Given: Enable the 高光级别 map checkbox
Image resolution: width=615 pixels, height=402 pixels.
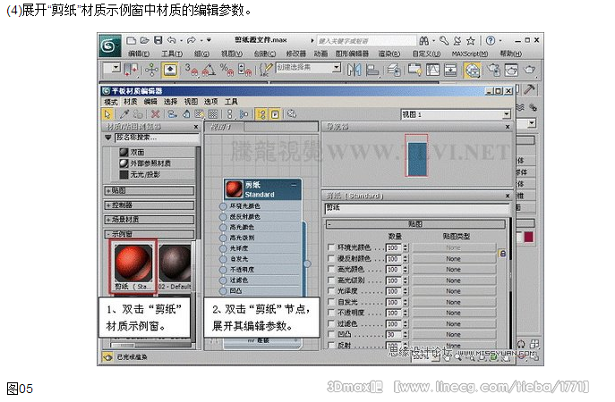Looking at the screenshot, I should coord(331,281).
